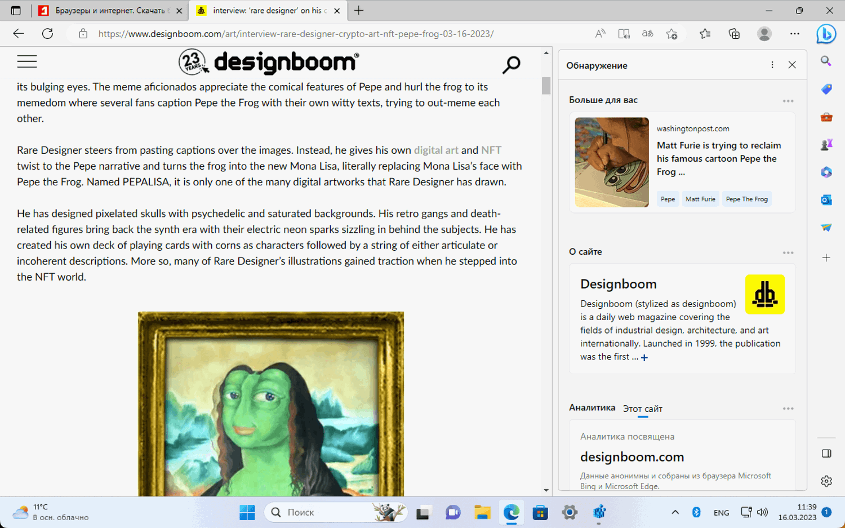
Task: Click the page scrollbar thumb
Action: tap(546, 86)
